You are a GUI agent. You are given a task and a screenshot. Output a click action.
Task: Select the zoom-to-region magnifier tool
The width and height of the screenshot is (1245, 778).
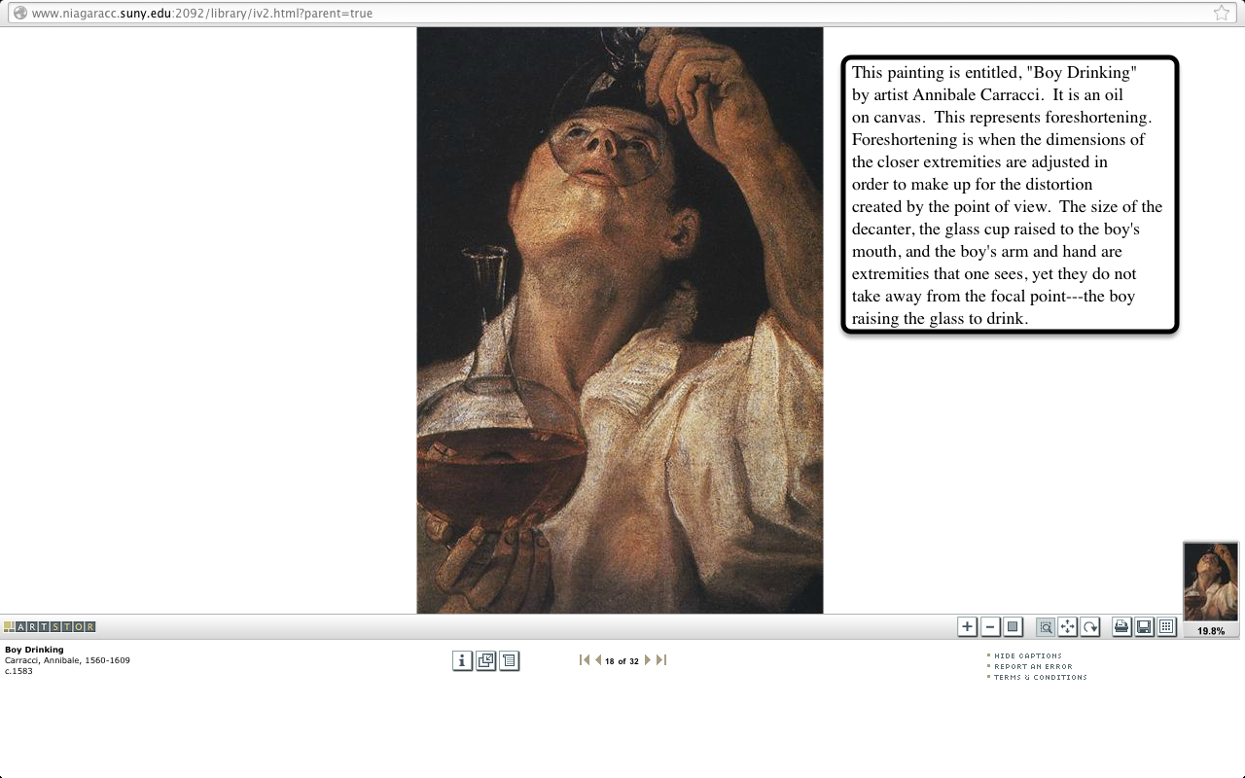(1046, 627)
